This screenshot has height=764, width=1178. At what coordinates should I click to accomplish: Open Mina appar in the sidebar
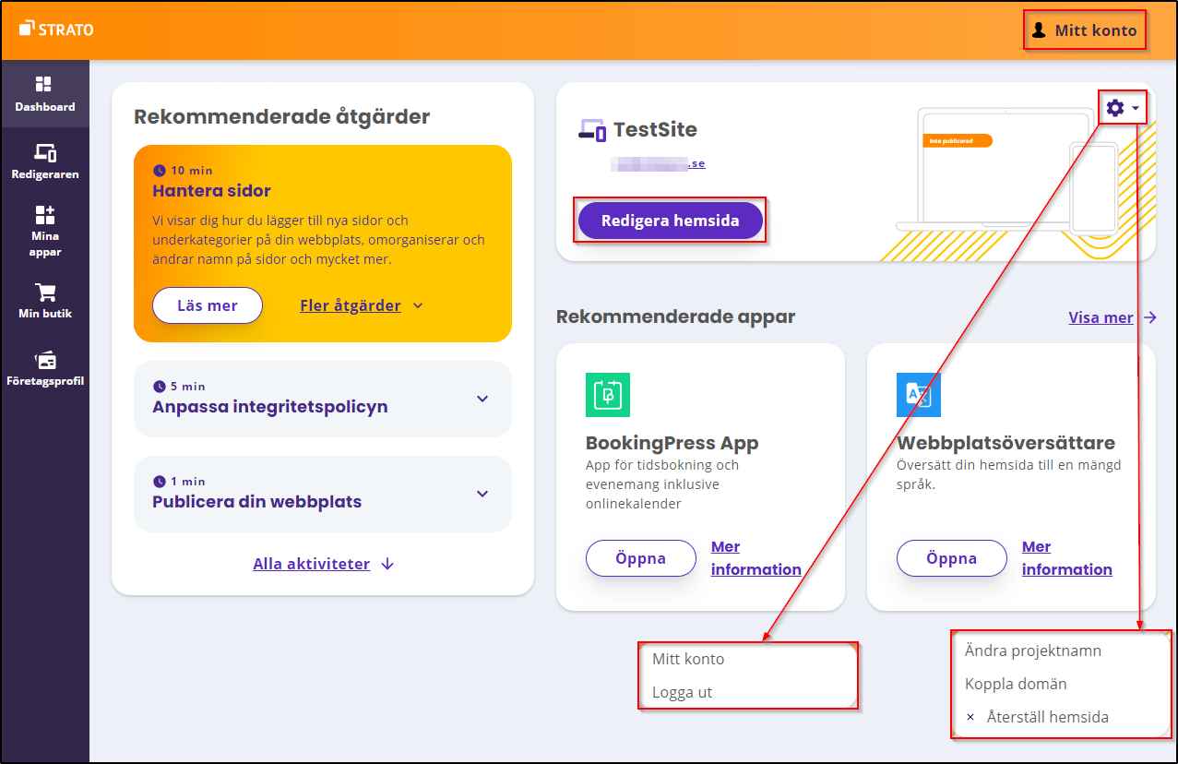click(44, 215)
